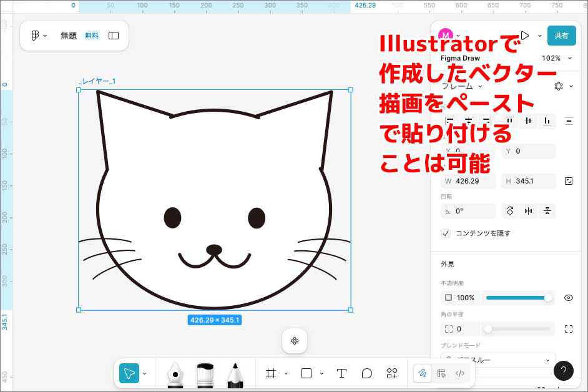This screenshot has width=588, height=392.
Task: Select the Brush tool
Action: click(x=205, y=375)
